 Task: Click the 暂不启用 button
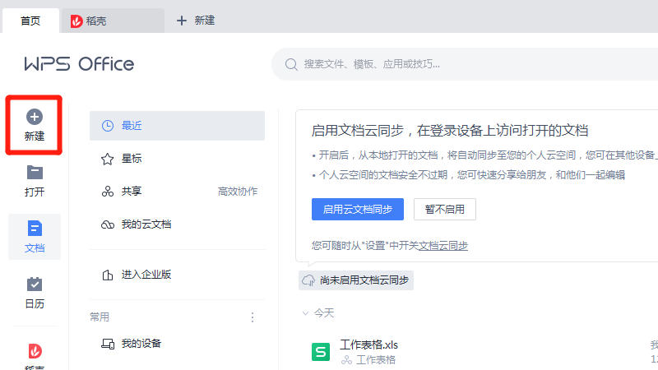(x=444, y=209)
